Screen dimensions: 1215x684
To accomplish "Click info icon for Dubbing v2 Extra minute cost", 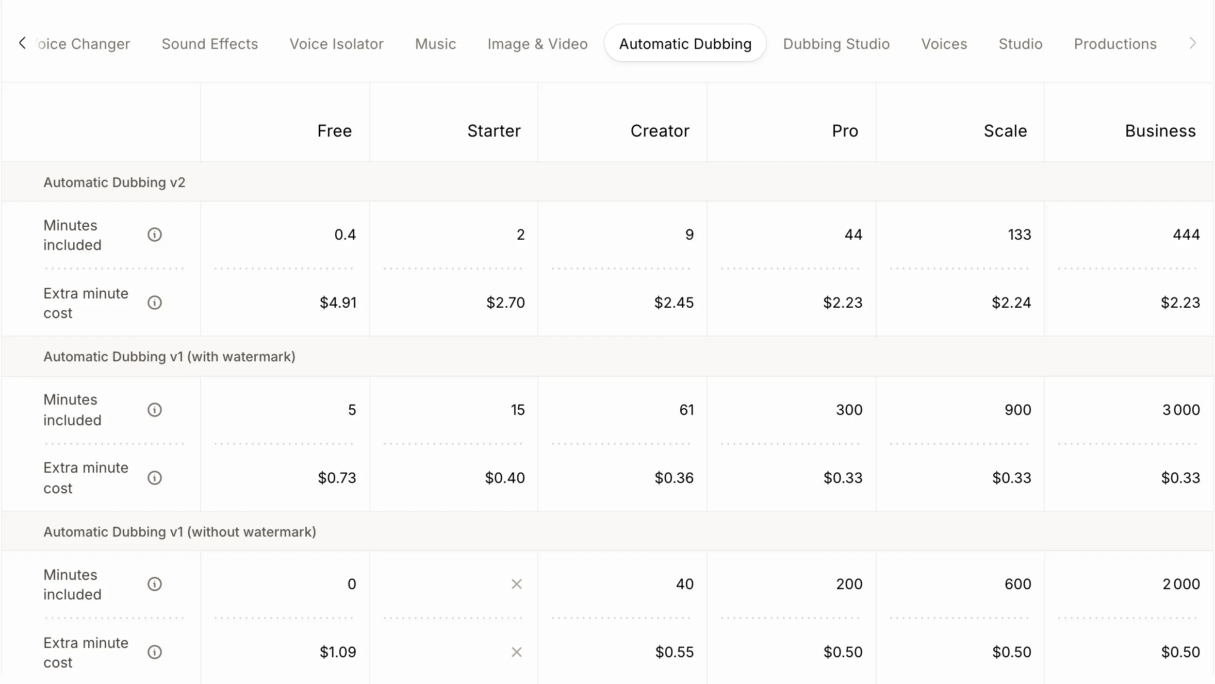I will pos(155,303).
